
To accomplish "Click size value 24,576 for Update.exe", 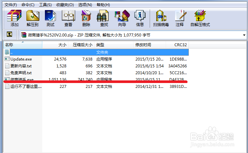I will coord(60,59).
